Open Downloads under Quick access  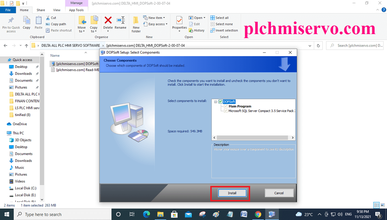(23, 73)
